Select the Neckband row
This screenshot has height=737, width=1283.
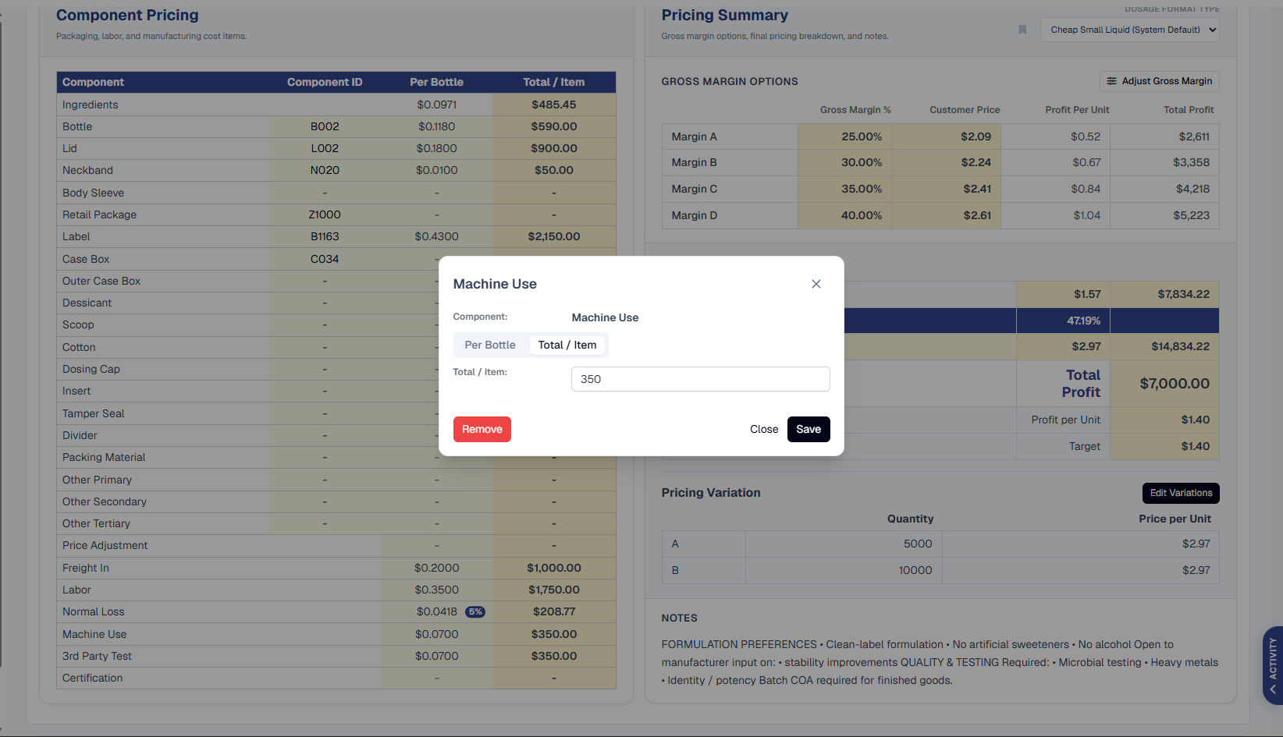336,170
